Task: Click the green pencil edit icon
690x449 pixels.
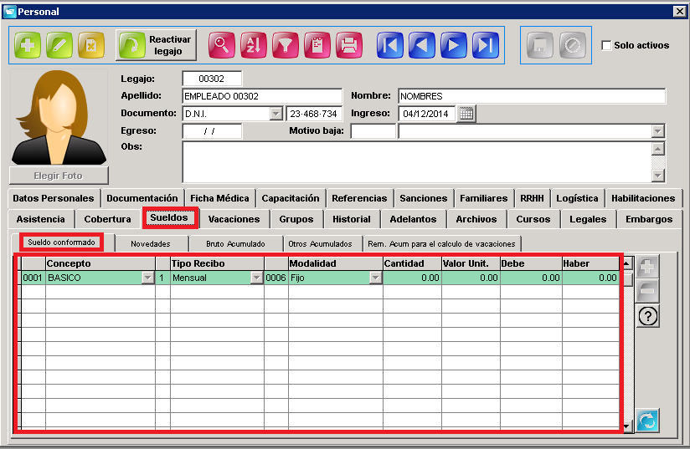Action: (59, 45)
